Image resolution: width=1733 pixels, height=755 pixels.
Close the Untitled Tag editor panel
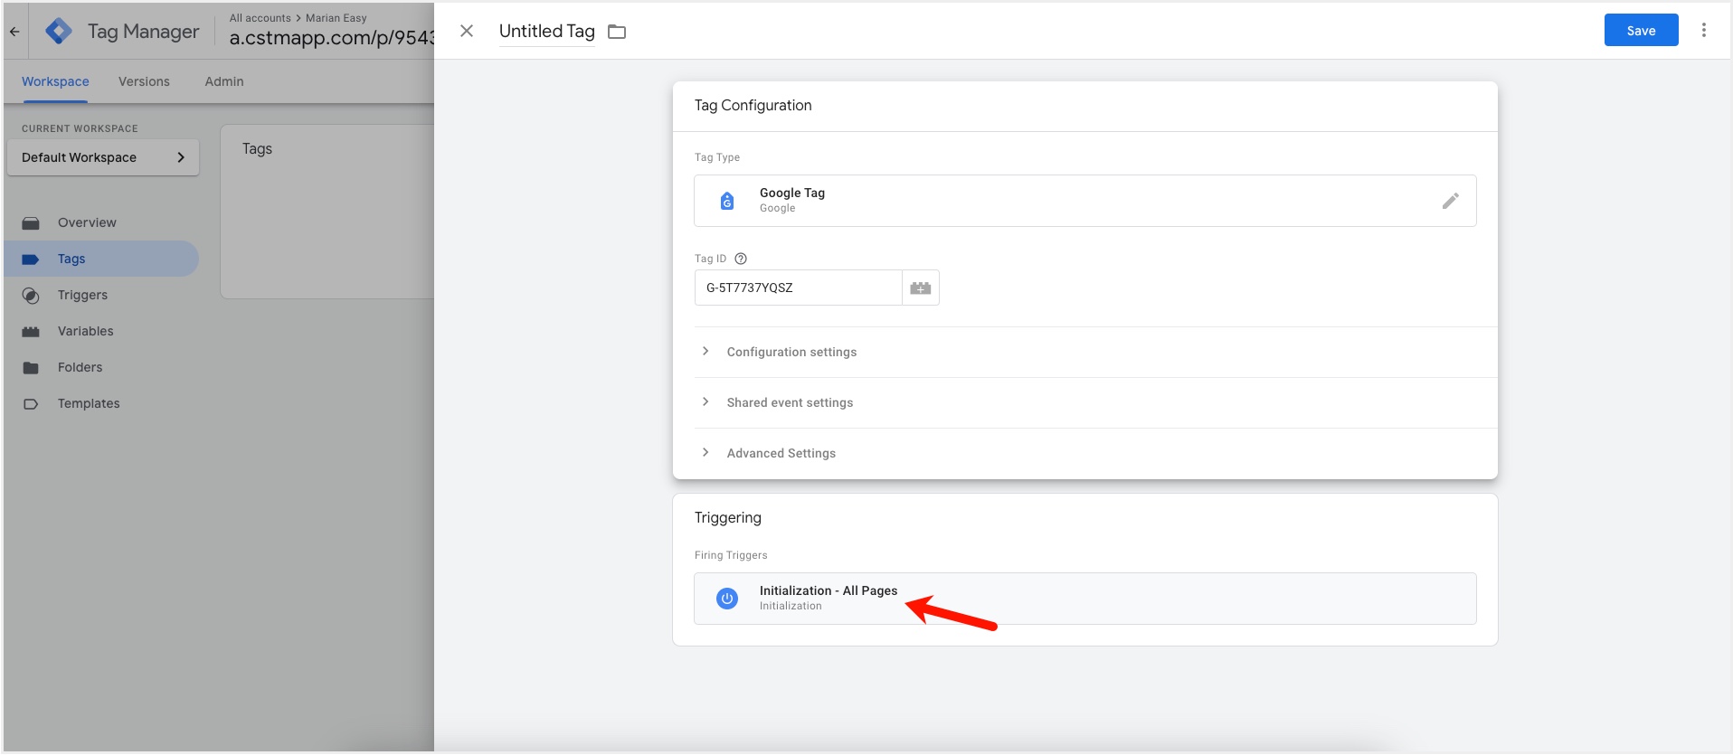tap(467, 31)
